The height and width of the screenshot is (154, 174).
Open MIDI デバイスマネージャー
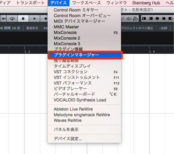click(84, 21)
